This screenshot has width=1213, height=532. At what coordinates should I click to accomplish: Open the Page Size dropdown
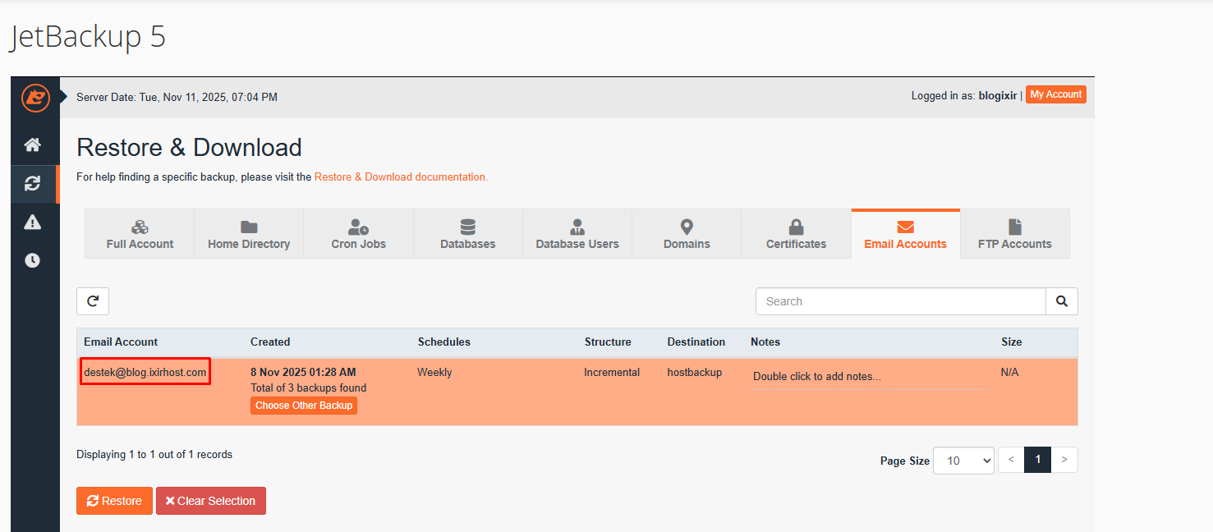[x=963, y=461]
